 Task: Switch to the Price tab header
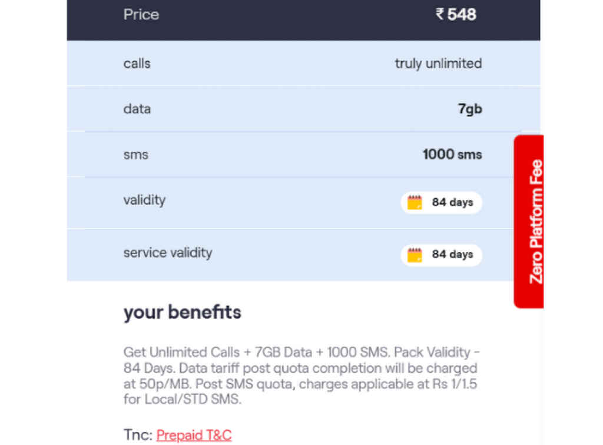click(141, 14)
